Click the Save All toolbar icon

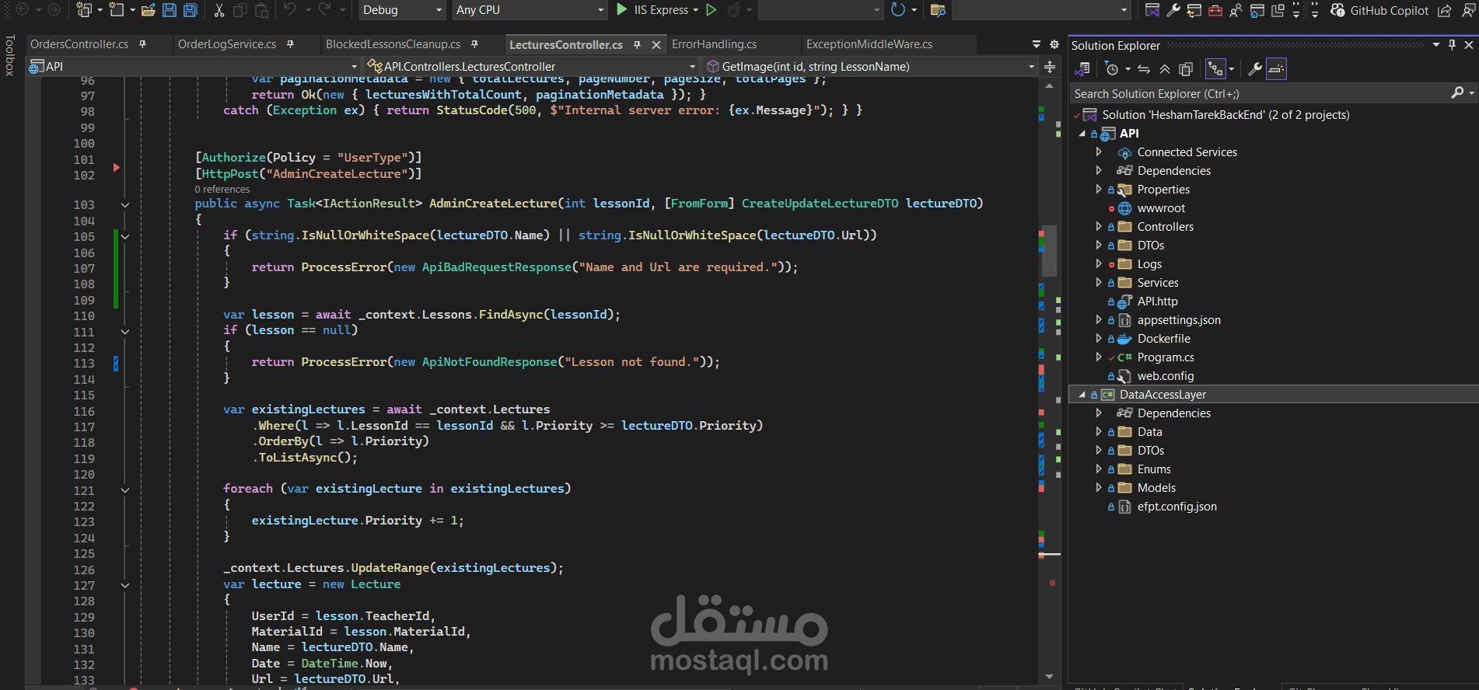coord(191,10)
